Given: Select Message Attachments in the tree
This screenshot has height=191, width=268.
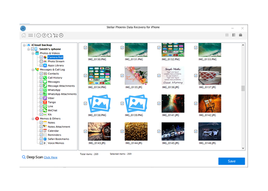Looking at the screenshot, I should tap(61, 86).
